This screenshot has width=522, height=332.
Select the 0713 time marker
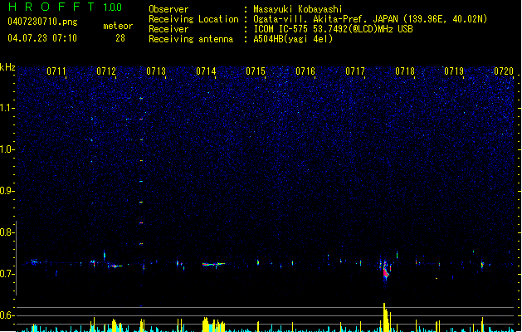tap(156, 71)
